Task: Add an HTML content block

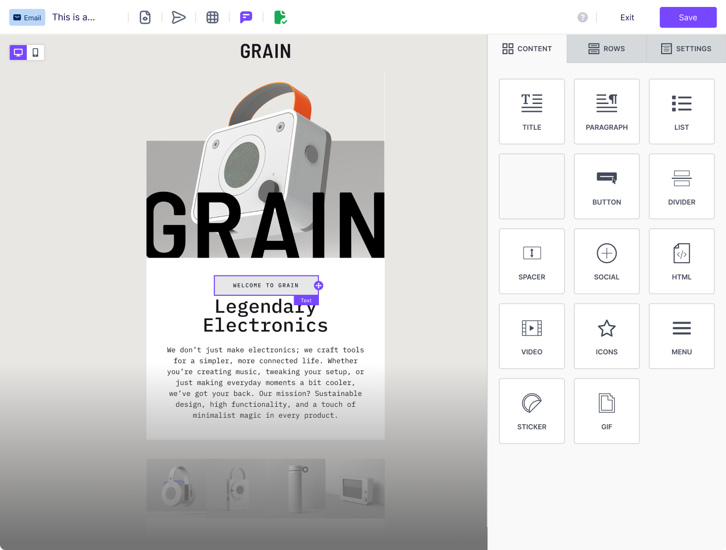Action: point(681,261)
